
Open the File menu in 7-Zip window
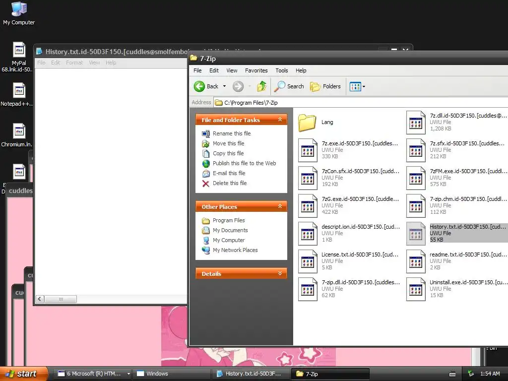tap(197, 70)
